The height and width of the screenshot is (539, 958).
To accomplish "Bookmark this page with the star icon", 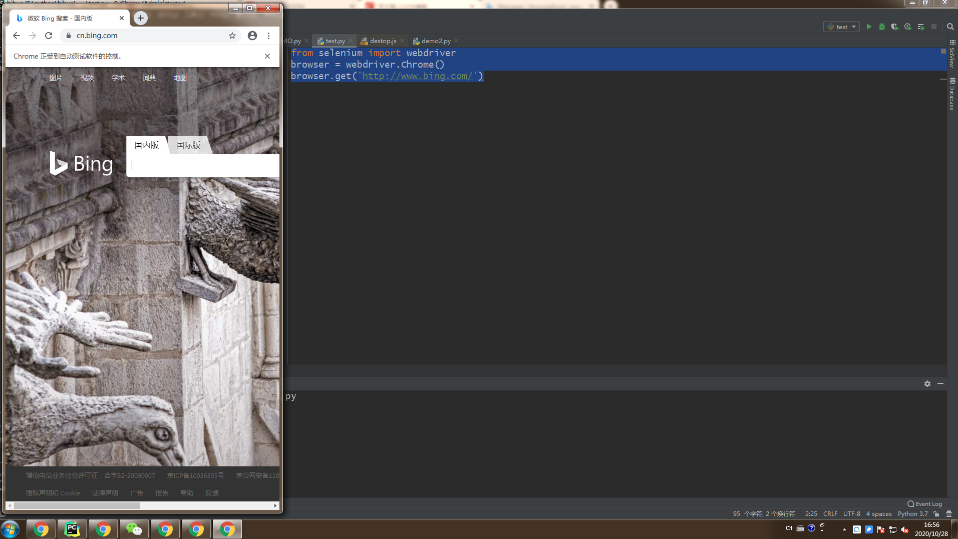I will click(232, 36).
